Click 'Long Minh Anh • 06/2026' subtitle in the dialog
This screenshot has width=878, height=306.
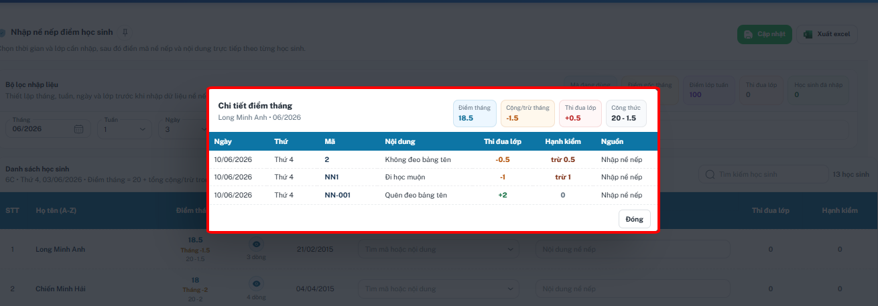pos(259,117)
